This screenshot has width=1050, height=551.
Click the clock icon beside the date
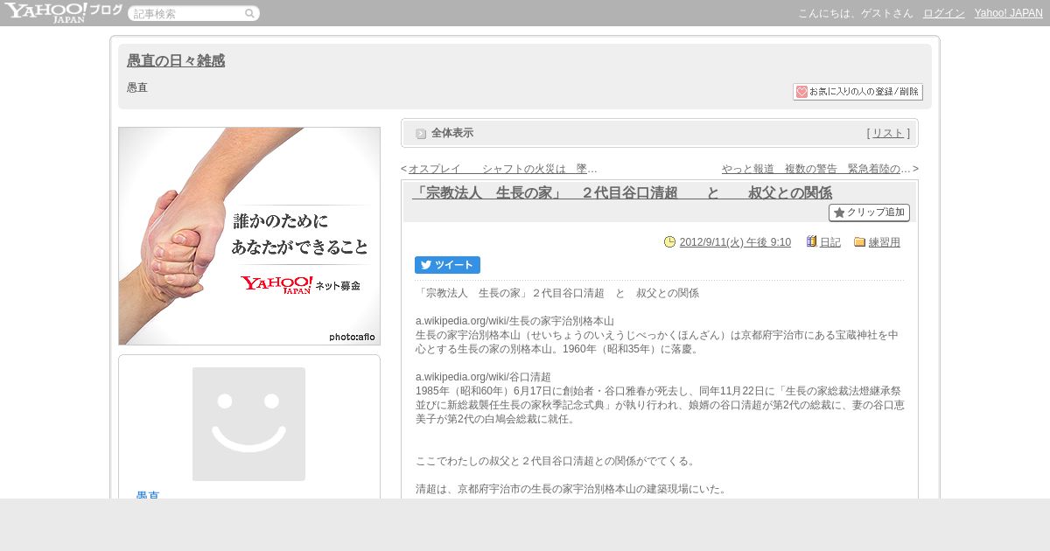pos(670,242)
